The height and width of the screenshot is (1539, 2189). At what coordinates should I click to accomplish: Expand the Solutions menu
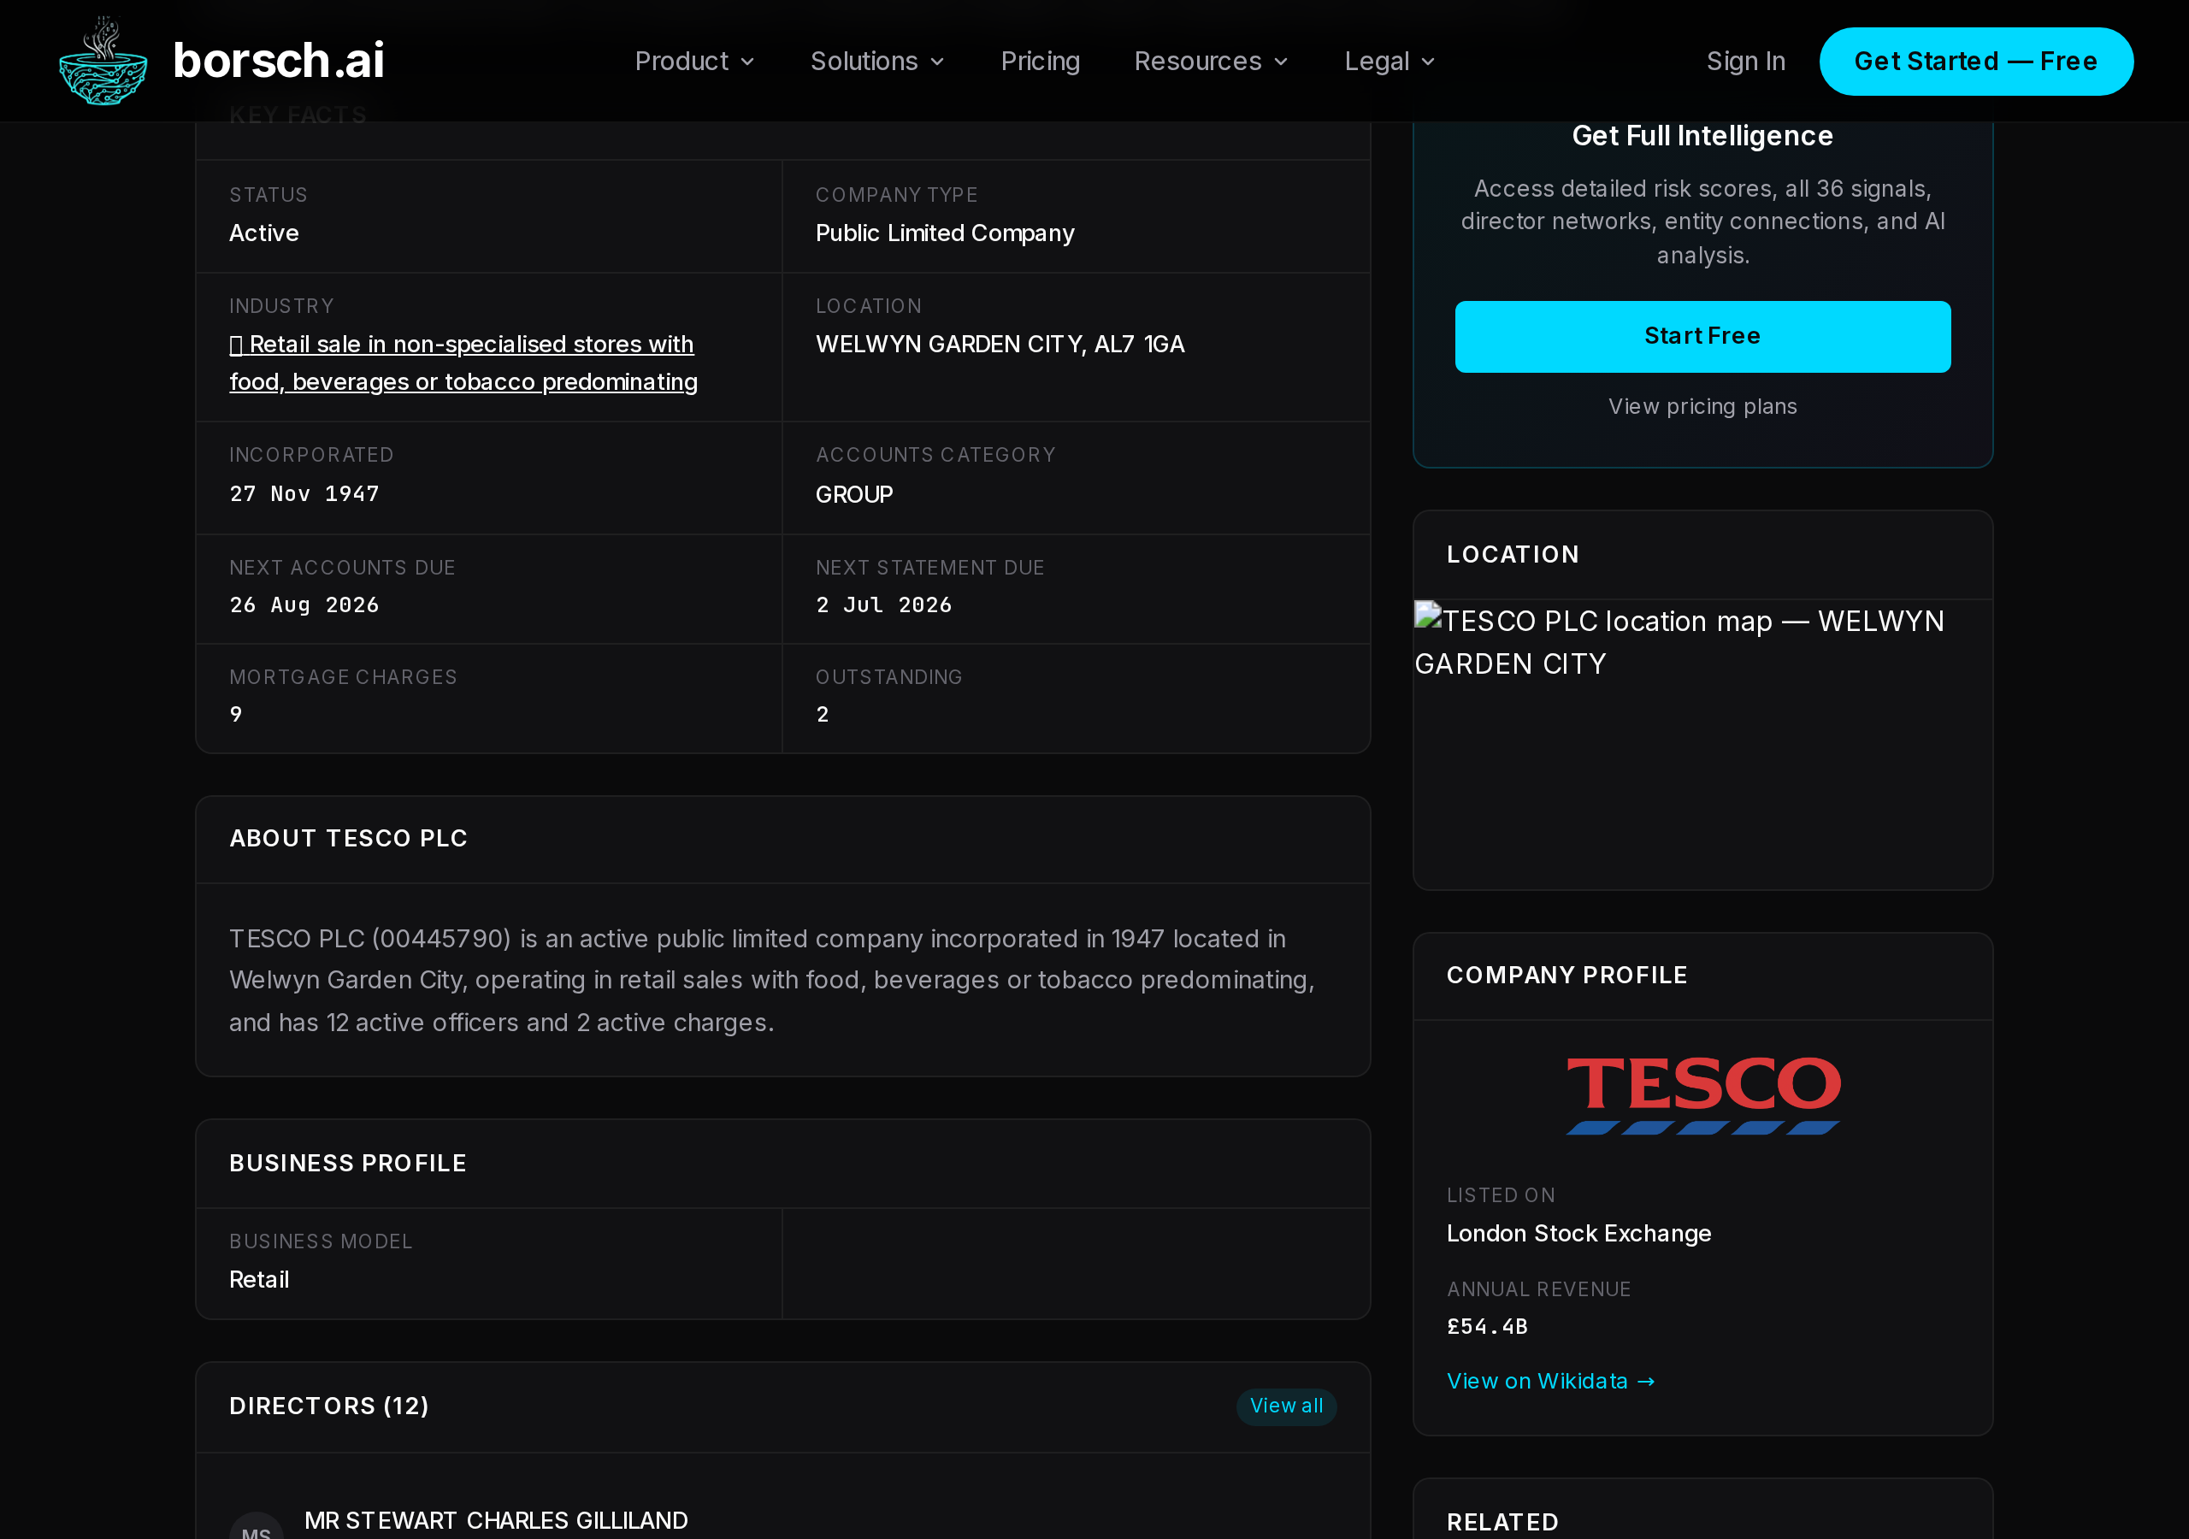876,61
